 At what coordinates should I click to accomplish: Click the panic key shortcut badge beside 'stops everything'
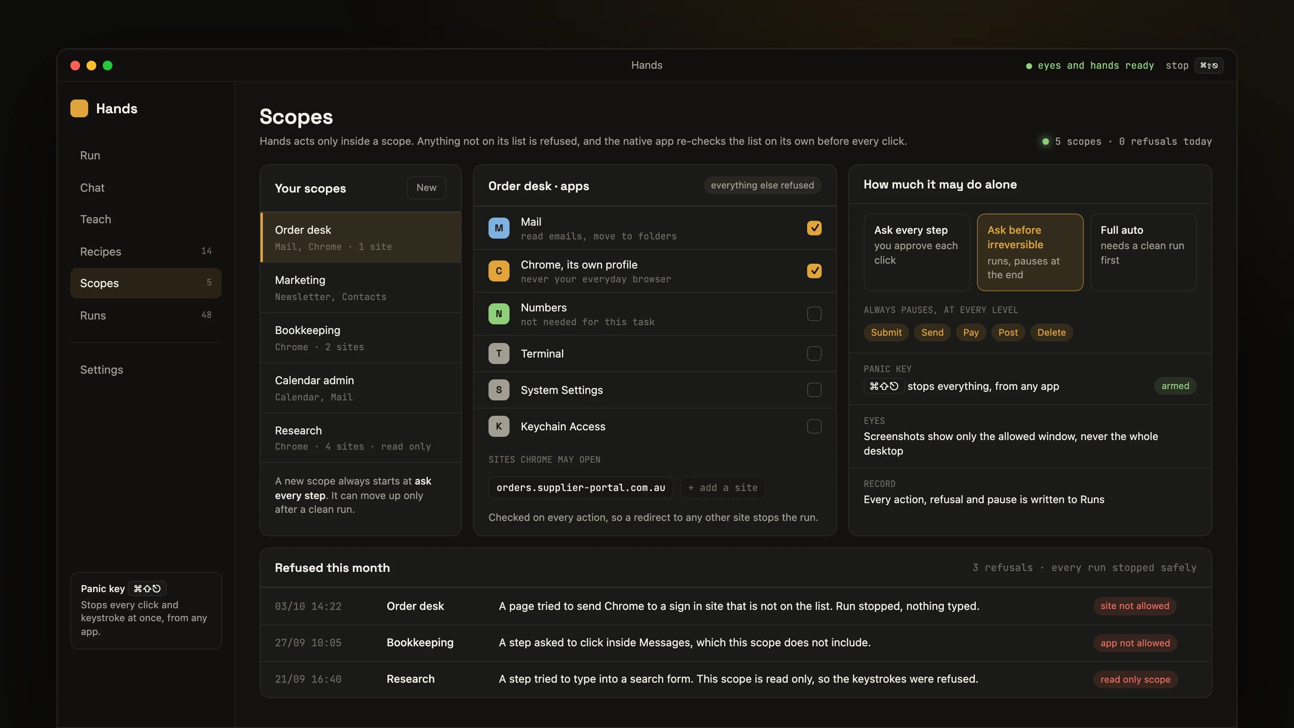pos(884,386)
